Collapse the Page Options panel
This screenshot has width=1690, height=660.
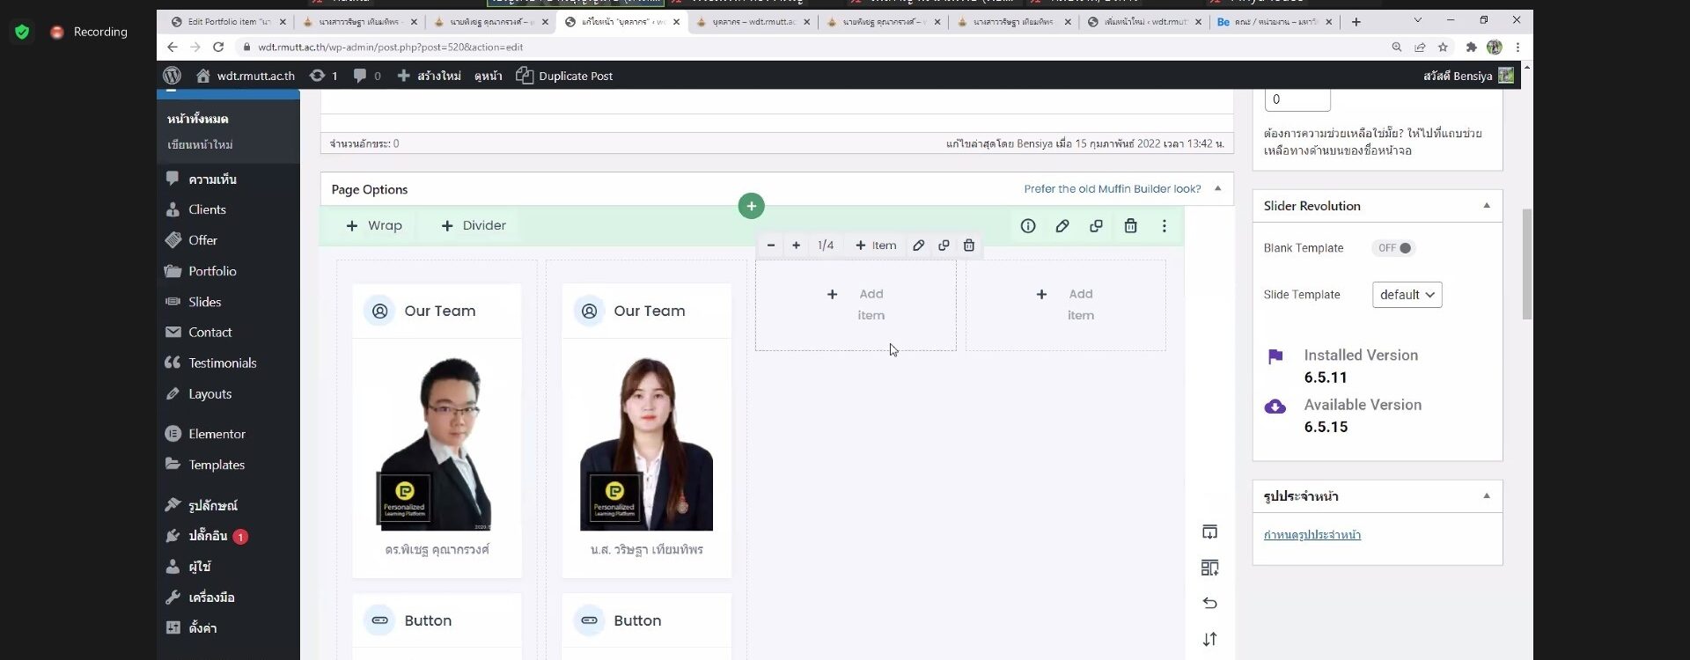(x=1218, y=188)
